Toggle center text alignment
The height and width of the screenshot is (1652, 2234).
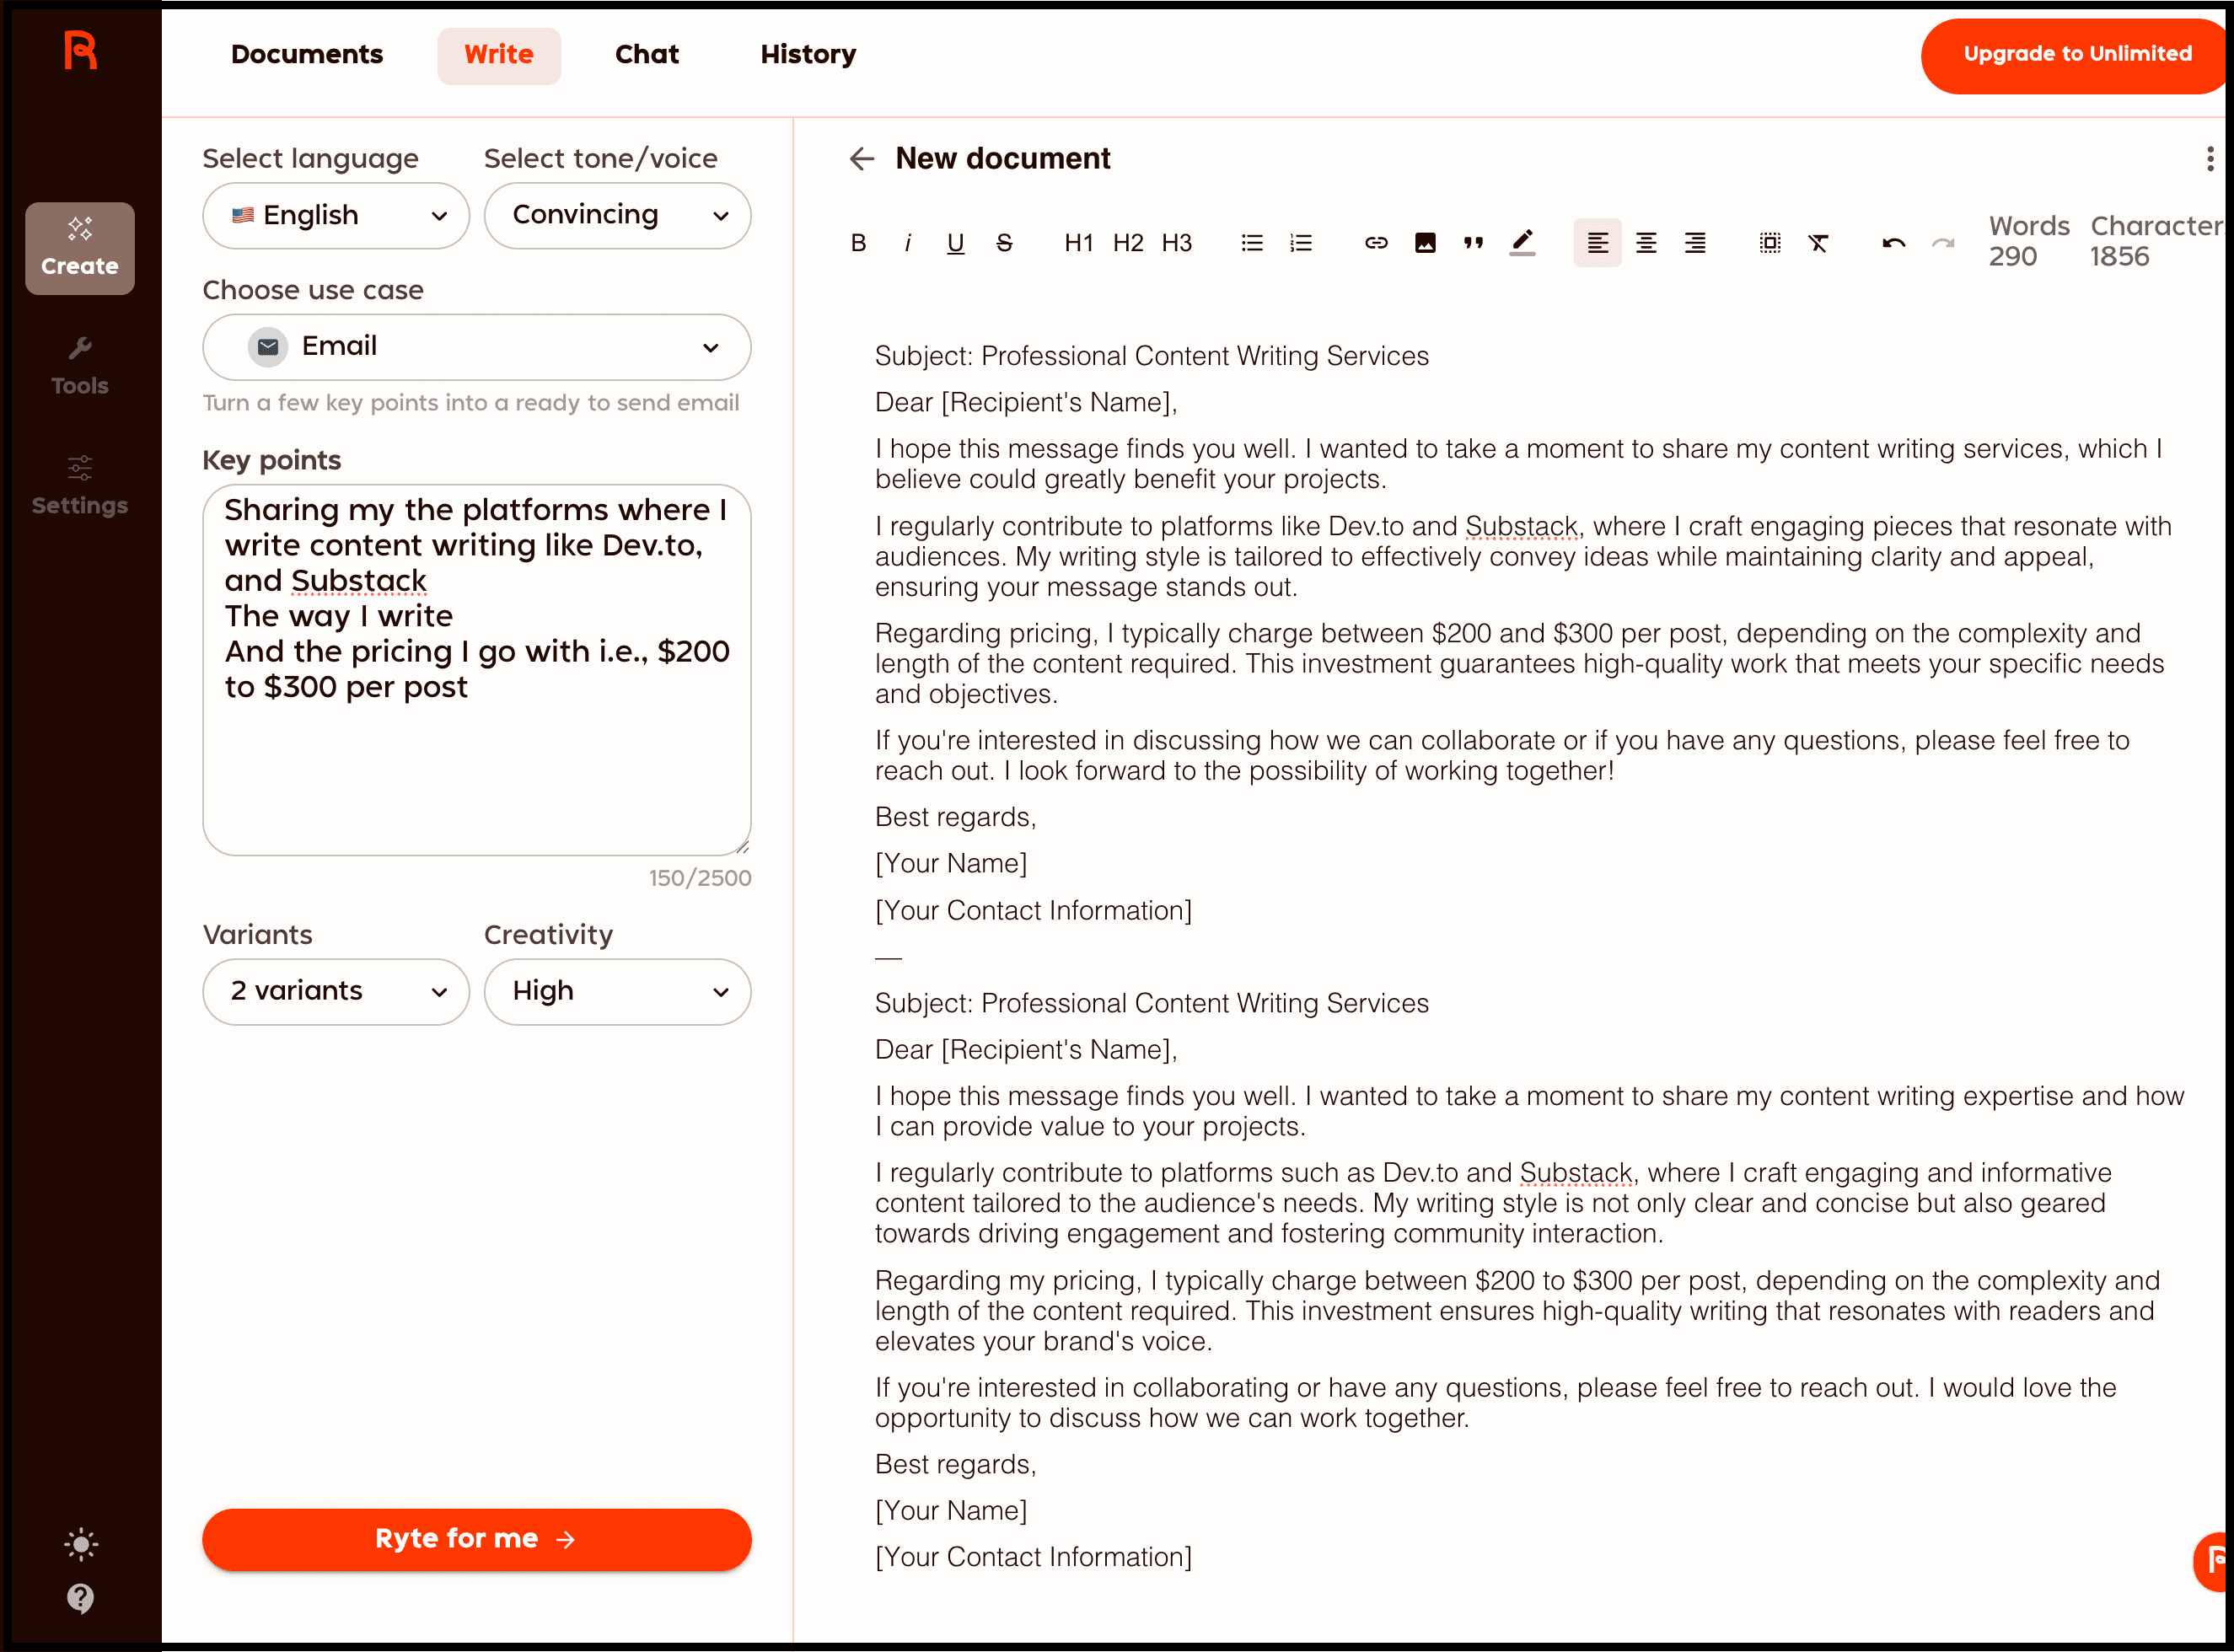click(1645, 243)
